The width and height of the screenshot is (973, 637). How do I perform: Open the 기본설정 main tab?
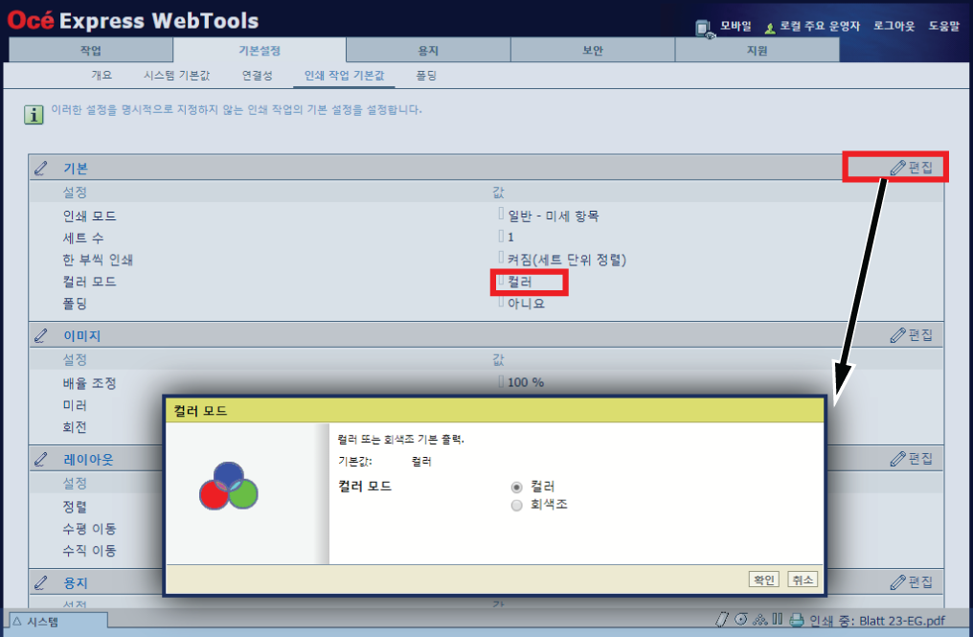(260, 50)
